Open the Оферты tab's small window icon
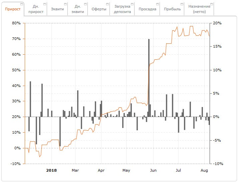Image resolution: width=238 pixels, height=182 pixels. tap(107, 4)
